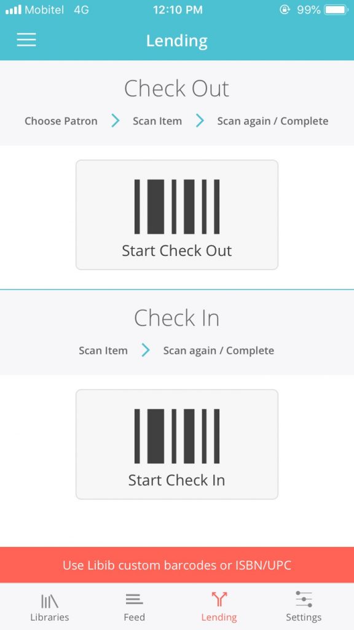354x630 pixels.
Task: Tap the Libib custom barcodes banner
Action: click(x=177, y=565)
